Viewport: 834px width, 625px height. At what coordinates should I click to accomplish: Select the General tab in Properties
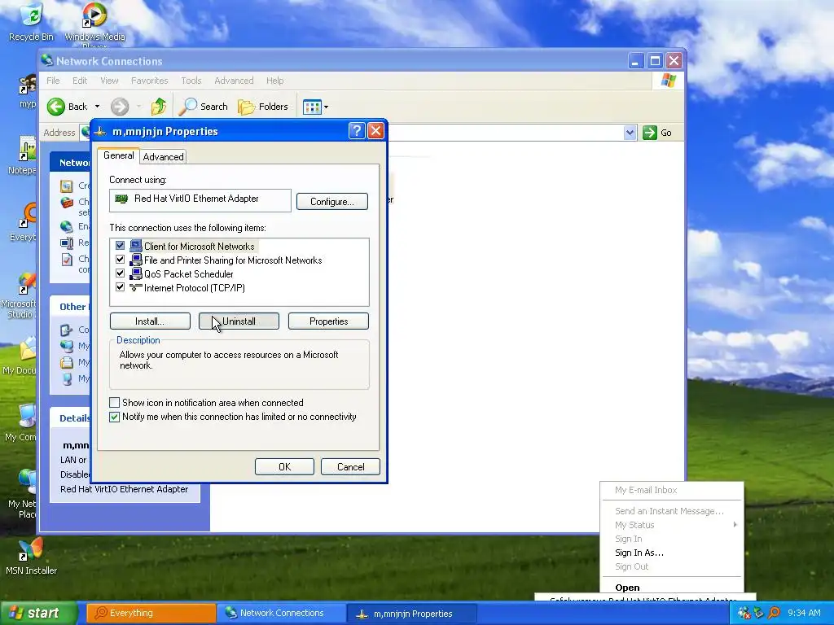point(119,155)
